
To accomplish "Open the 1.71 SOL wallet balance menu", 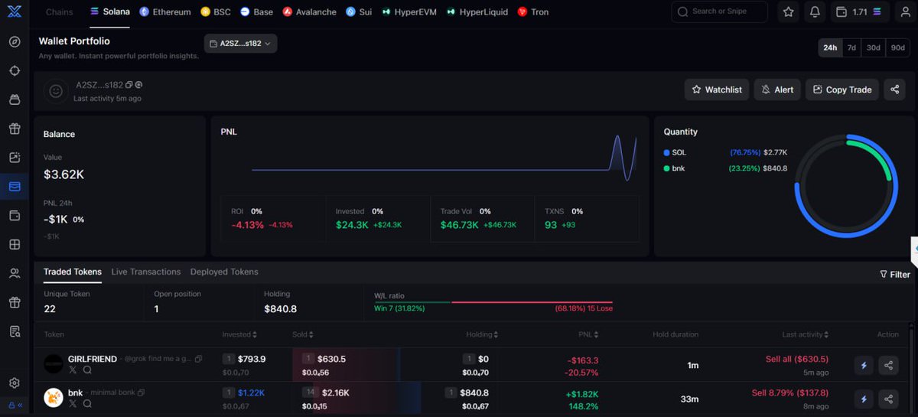I will (x=859, y=12).
